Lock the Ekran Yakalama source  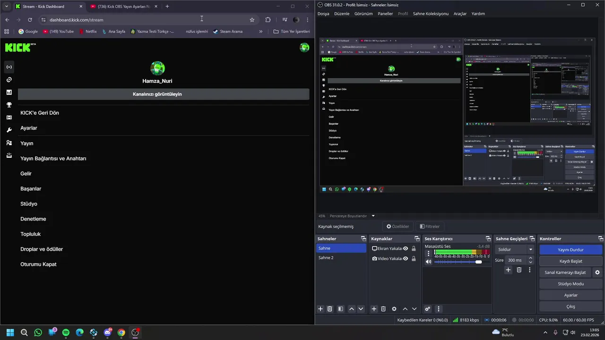pyautogui.click(x=414, y=248)
